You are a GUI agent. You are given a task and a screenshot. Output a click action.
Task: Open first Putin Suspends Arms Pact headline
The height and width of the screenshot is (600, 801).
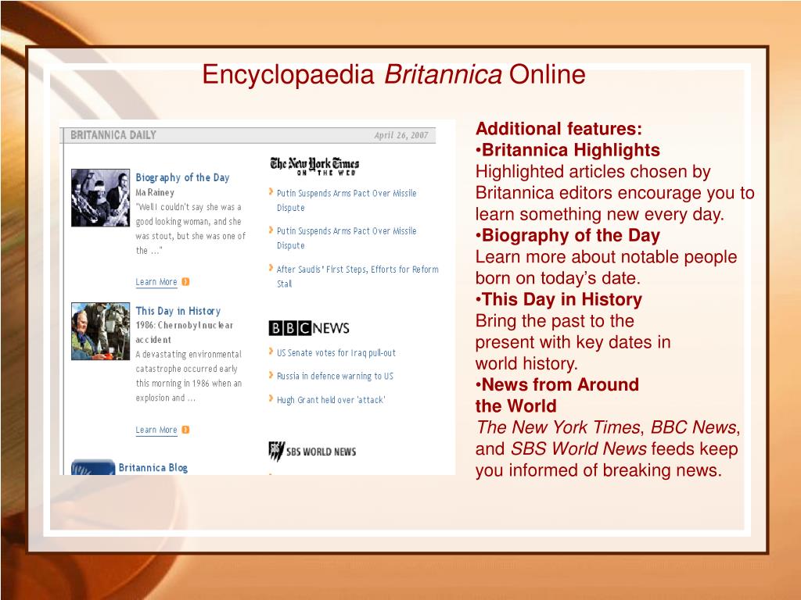click(347, 200)
